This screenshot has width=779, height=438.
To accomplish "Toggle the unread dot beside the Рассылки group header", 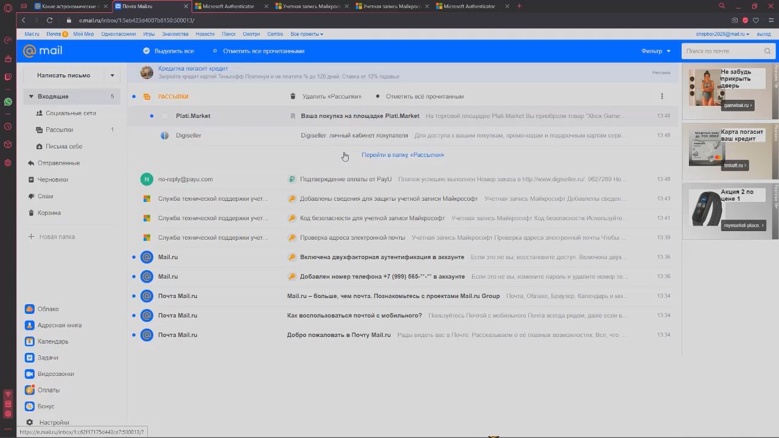I will coord(134,96).
